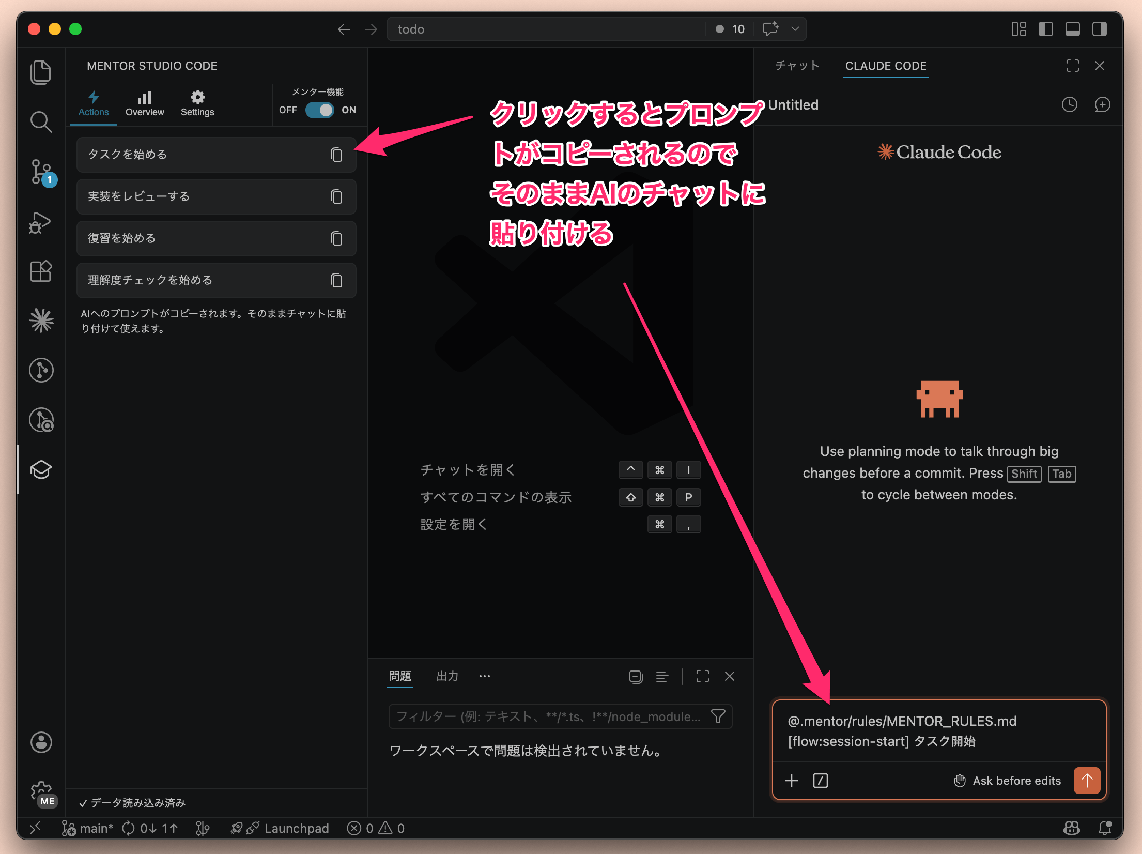Close the Claude Code side panel

point(1100,66)
